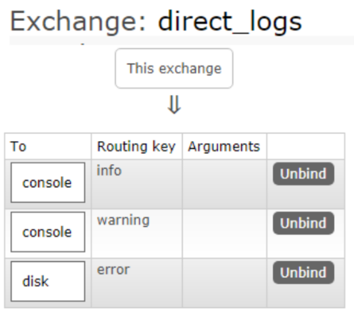Unbind the console queue with warning key

303,223
